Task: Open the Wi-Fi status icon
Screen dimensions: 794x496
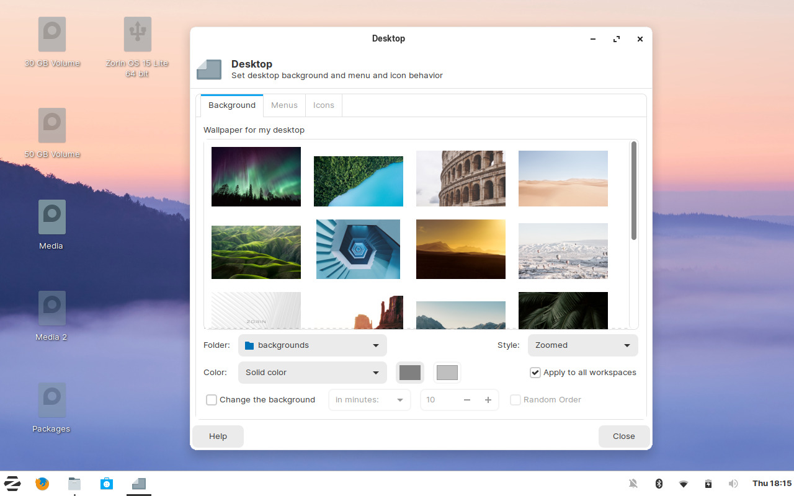Action: pyautogui.click(x=684, y=483)
